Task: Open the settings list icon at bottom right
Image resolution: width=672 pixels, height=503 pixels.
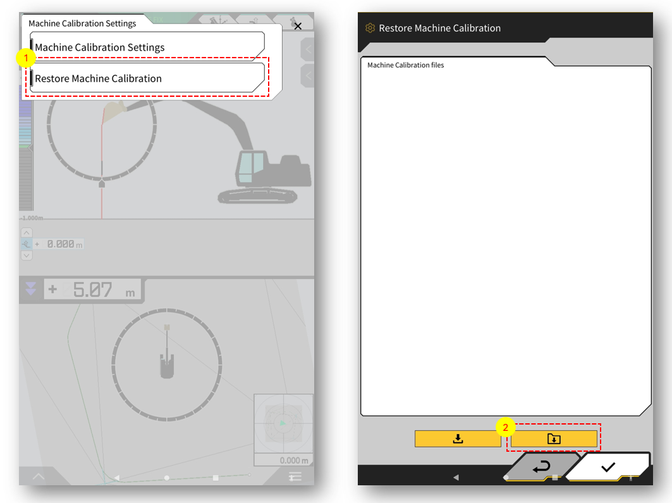Action: click(x=295, y=476)
